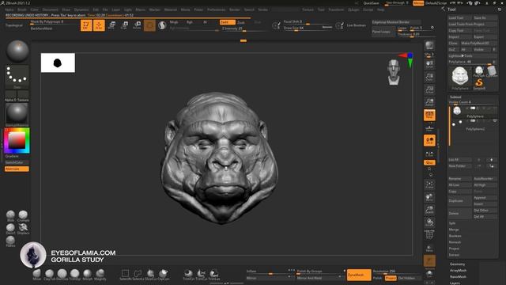
Task: Select the ClayTubes brush at bottom
Action: coord(49,274)
